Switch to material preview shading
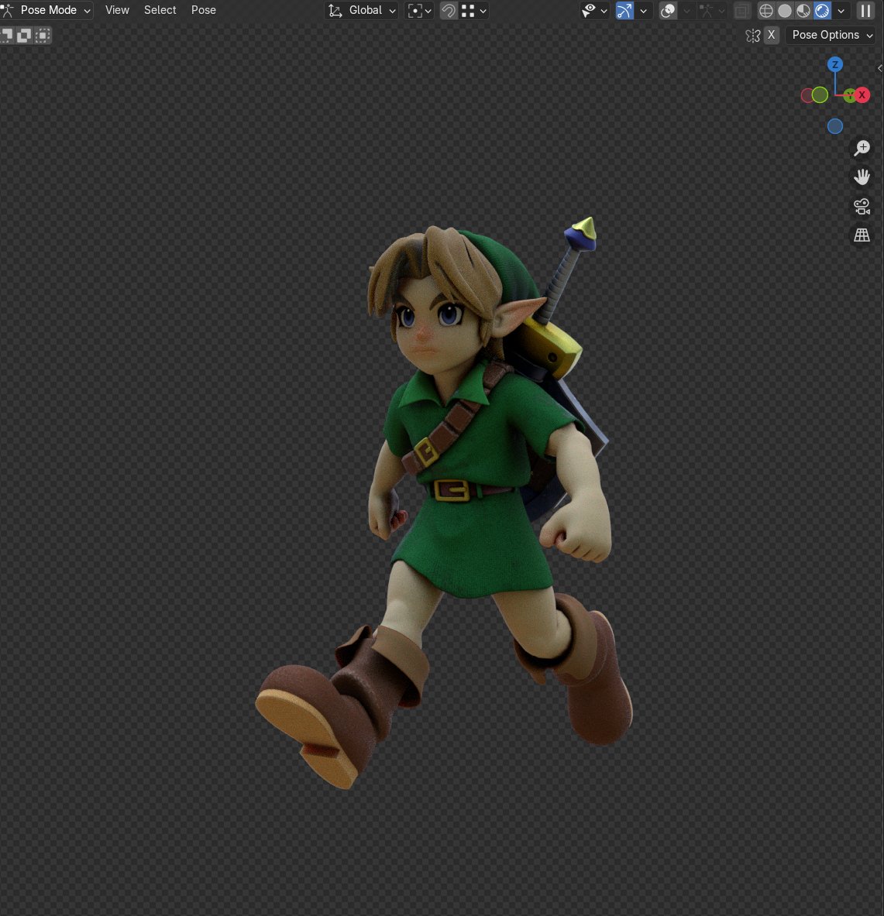 tap(803, 11)
